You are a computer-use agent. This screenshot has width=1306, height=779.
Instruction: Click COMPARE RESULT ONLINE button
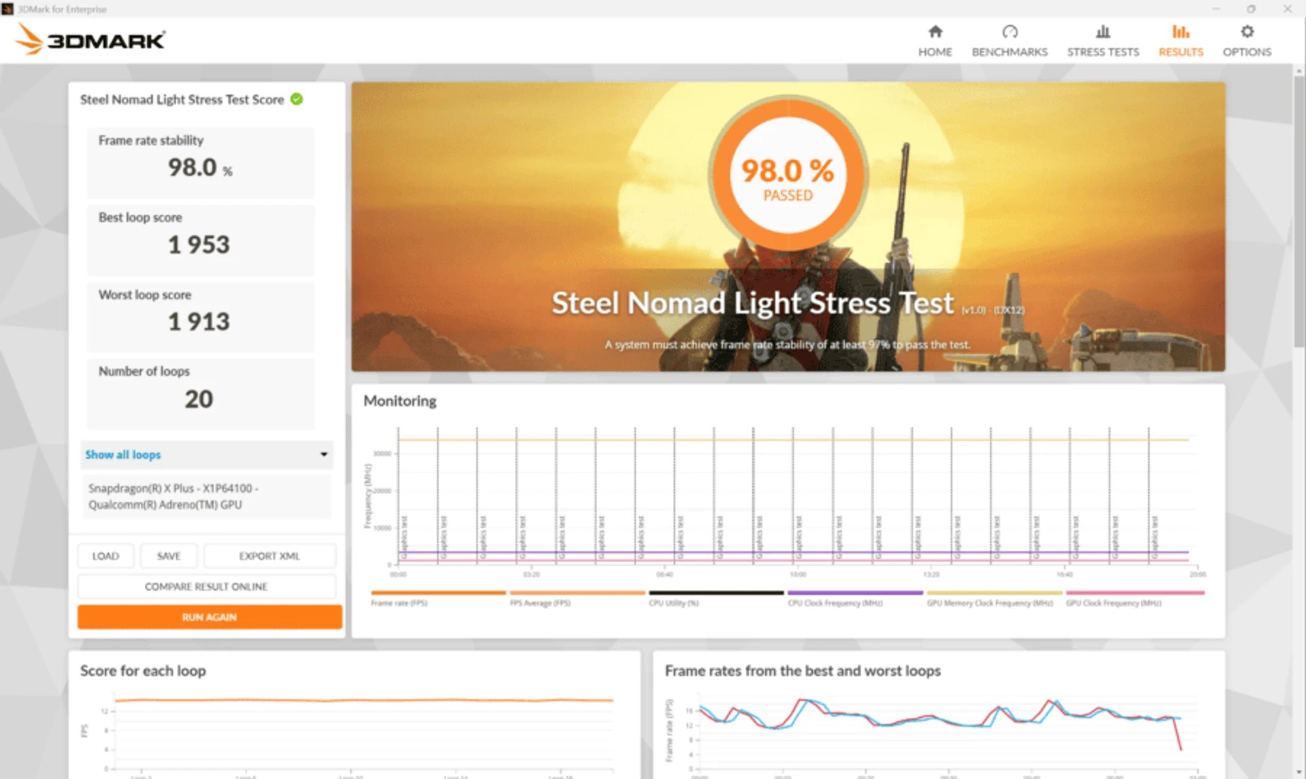point(206,587)
